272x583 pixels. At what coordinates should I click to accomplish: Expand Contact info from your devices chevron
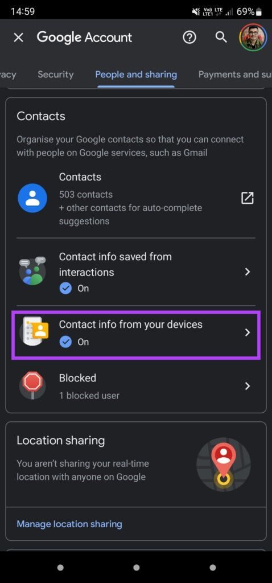pos(248,332)
